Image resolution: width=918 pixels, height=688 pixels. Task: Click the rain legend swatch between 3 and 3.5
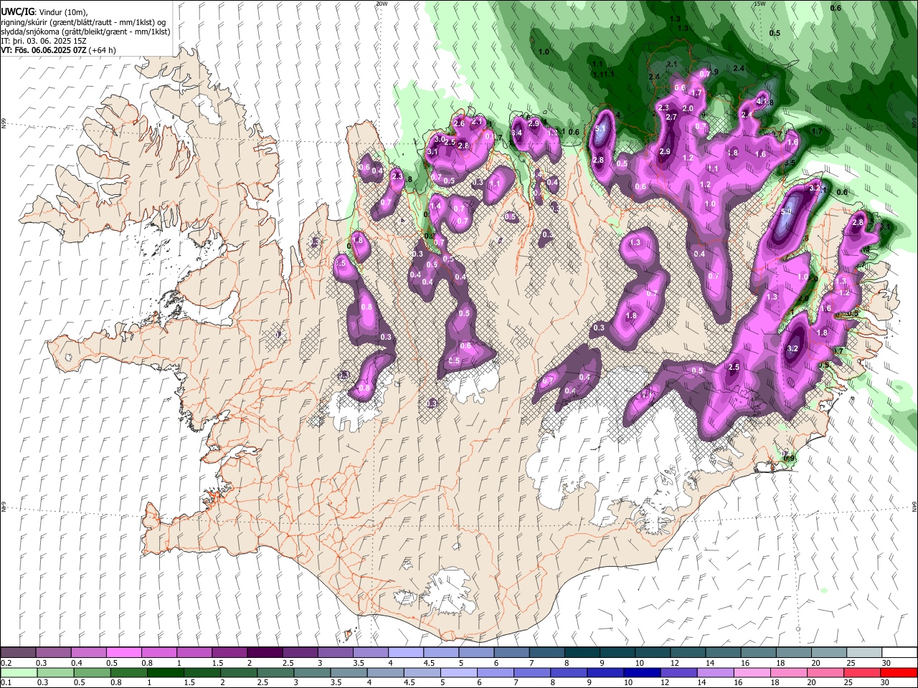point(311,672)
